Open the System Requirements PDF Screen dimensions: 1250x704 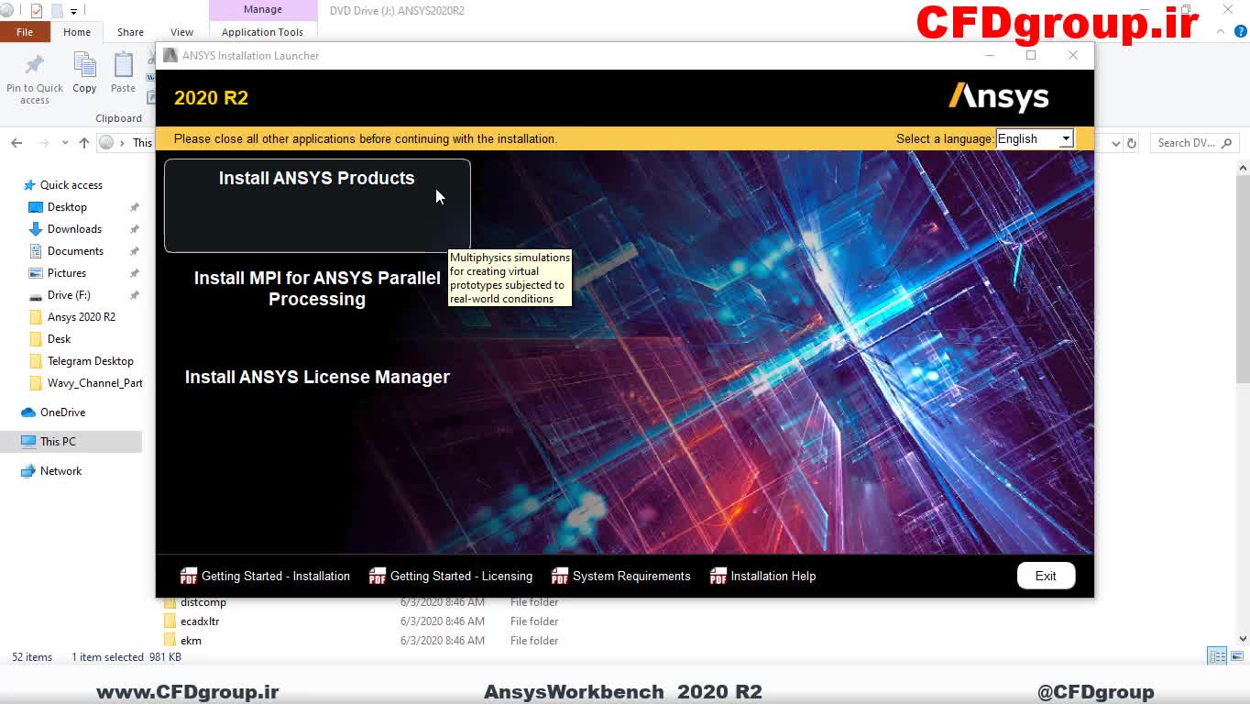(x=621, y=576)
